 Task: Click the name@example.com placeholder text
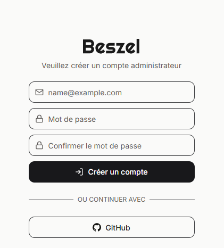pyautogui.click(x=85, y=93)
